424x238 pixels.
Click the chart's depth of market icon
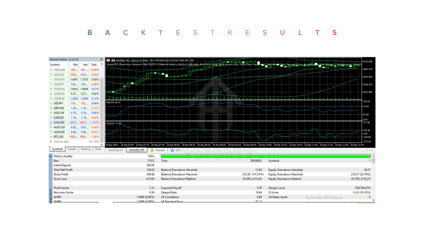coord(113,60)
